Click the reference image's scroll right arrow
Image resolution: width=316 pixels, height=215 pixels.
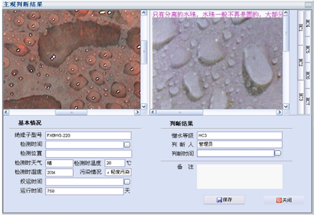tap(279, 112)
